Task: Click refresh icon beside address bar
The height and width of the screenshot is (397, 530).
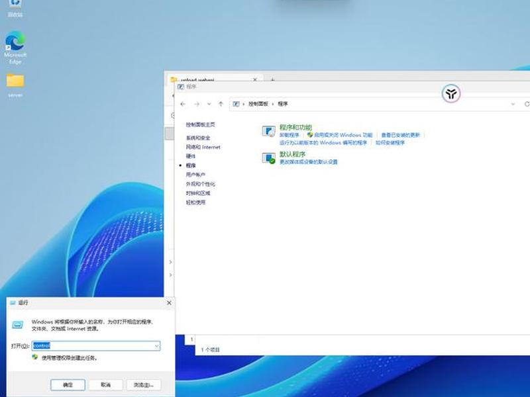Action: [x=527, y=104]
